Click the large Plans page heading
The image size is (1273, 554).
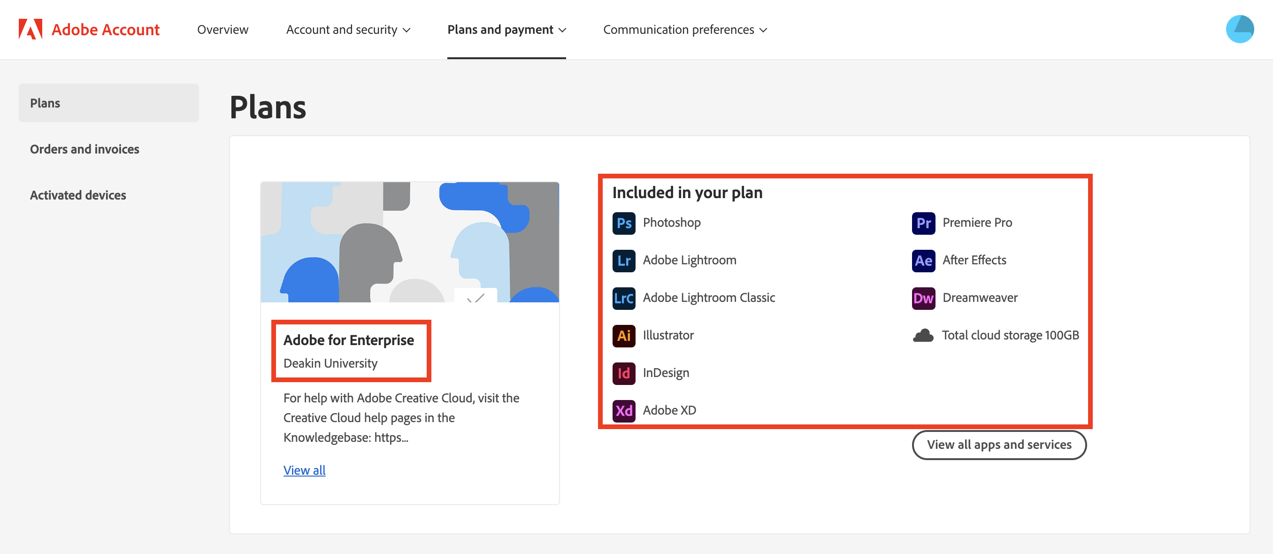click(268, 107)
